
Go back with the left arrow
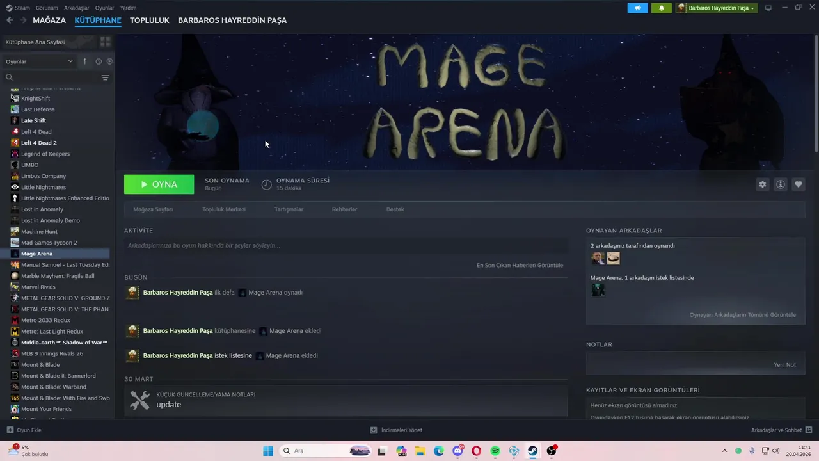tap(10, 20)
